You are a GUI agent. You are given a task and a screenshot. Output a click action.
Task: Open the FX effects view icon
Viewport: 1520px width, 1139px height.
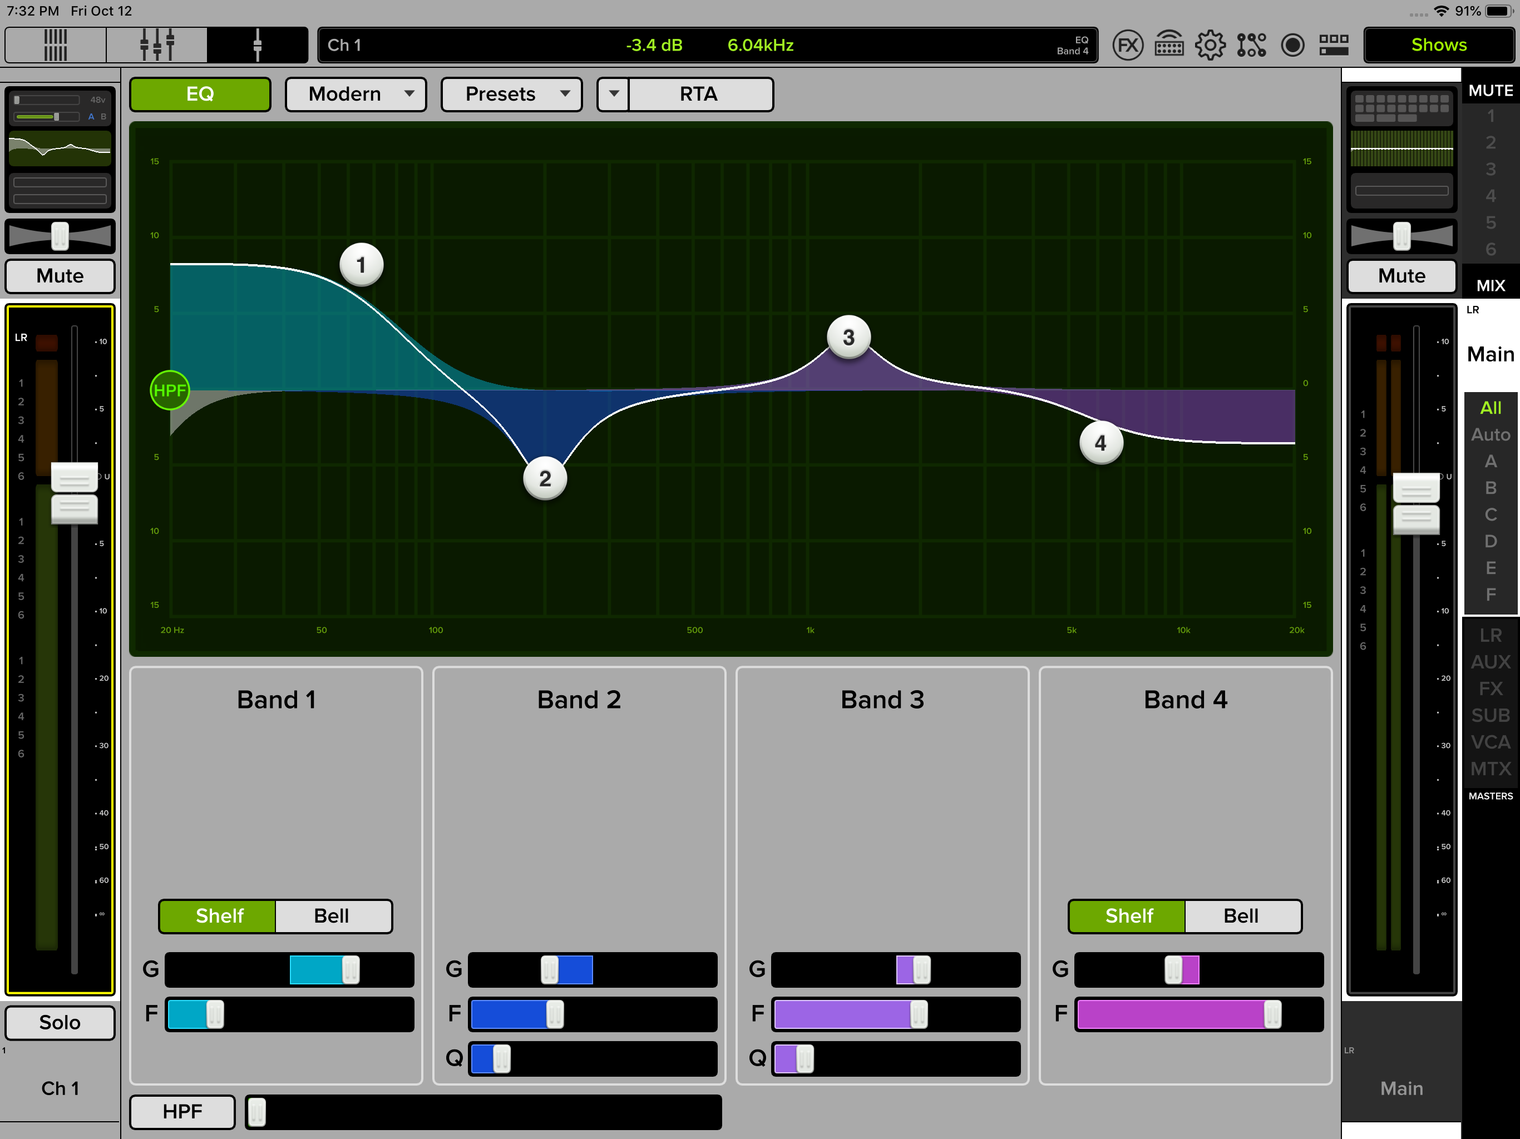click(x=1127, y=46)
